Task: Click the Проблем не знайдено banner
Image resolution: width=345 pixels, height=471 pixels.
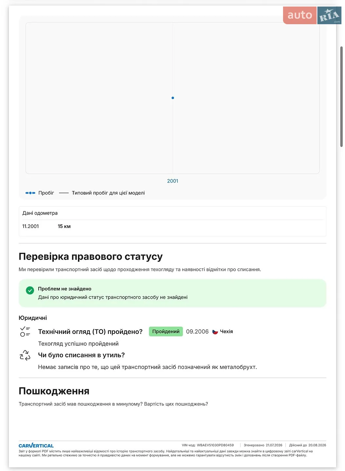Action: point(172,293)
